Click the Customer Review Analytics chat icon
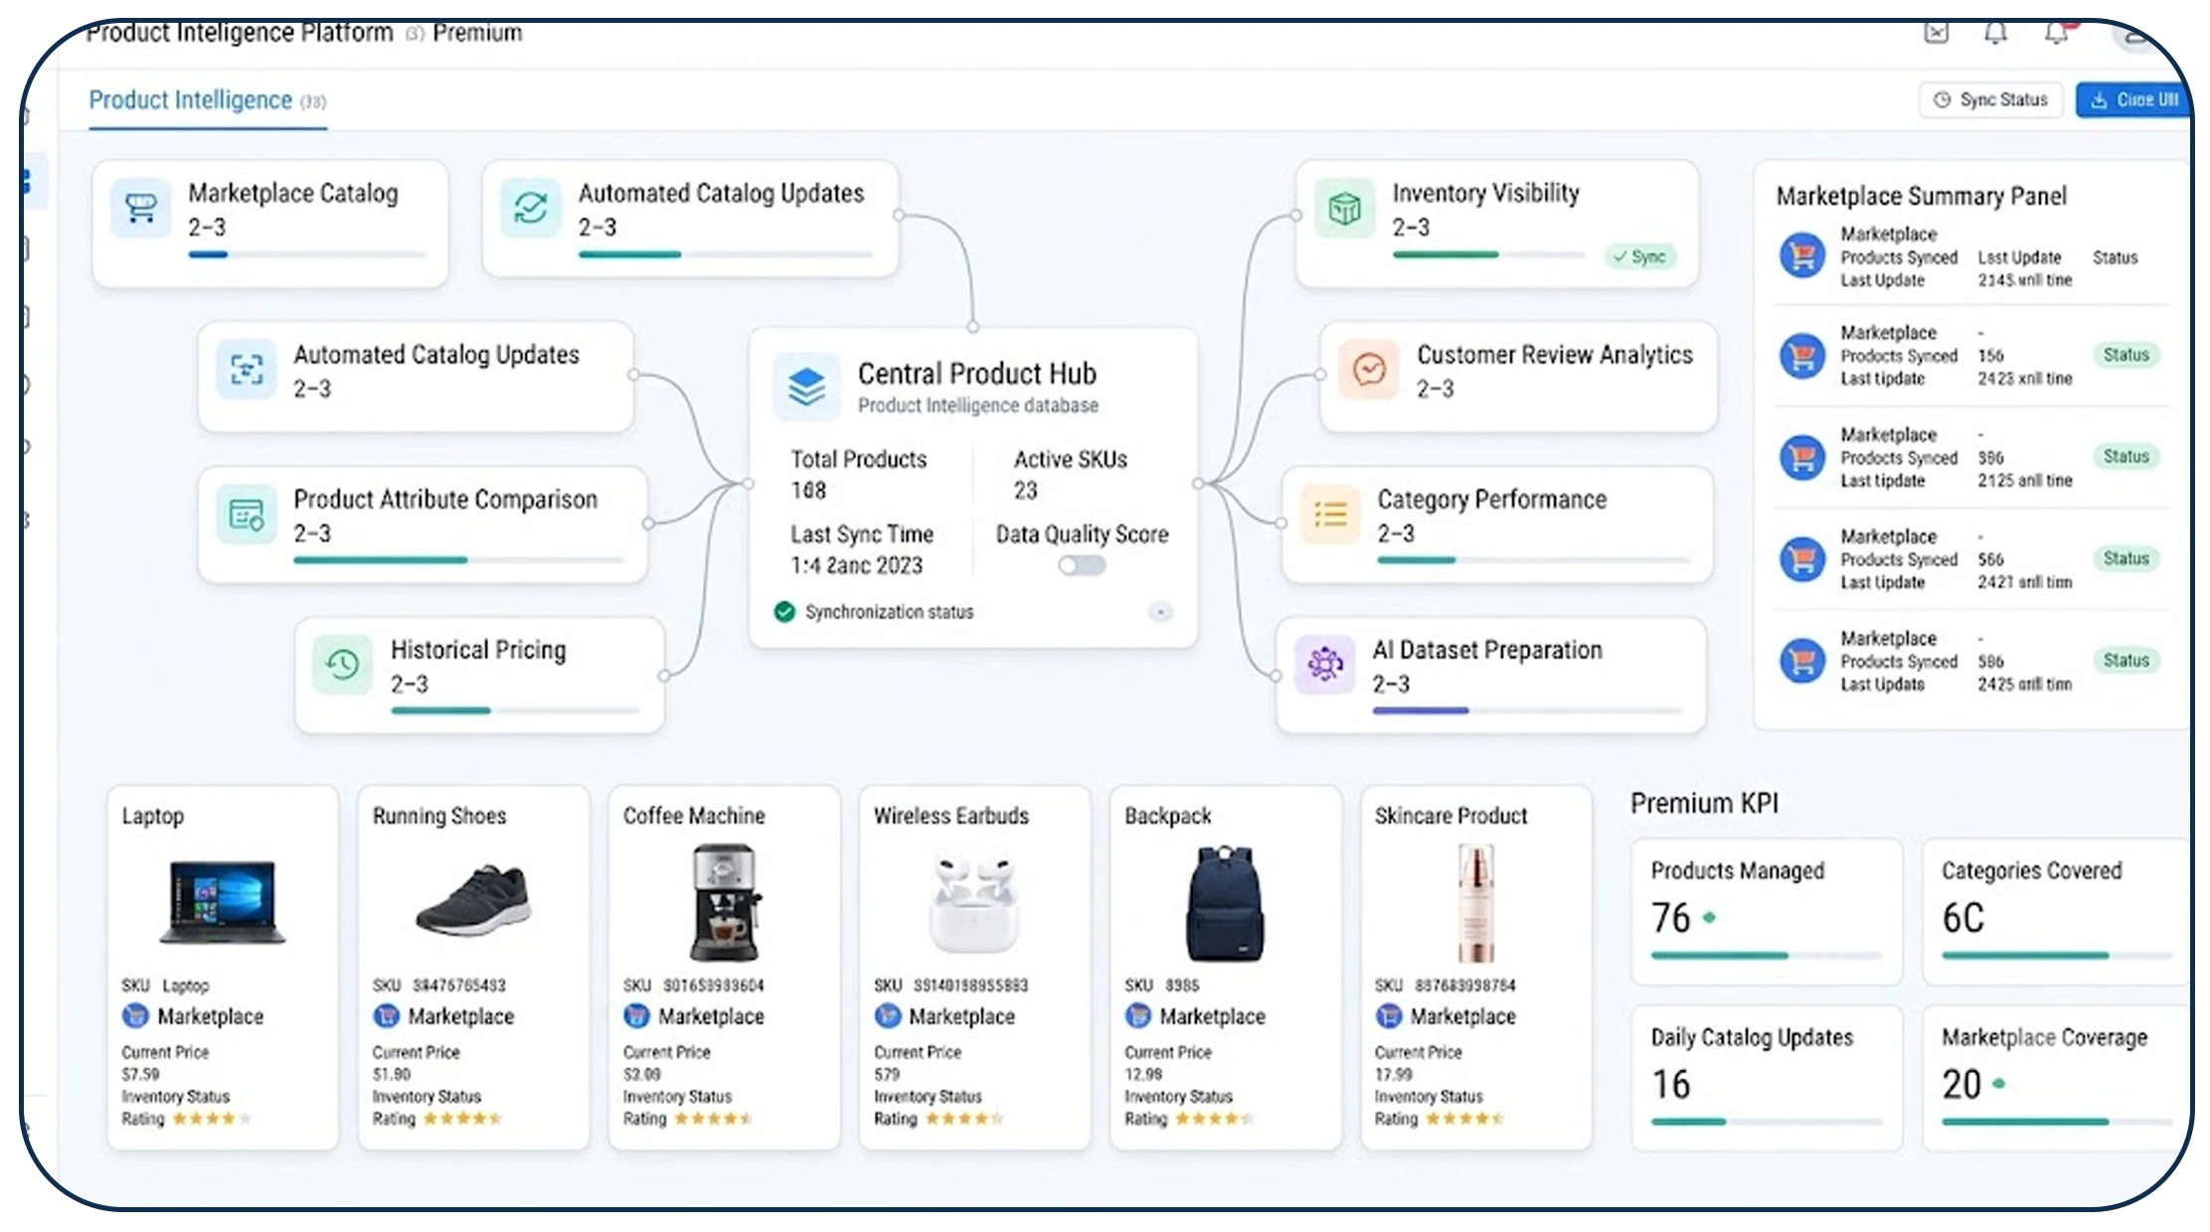Viewport: 2210px width, 1232px height. point(1369,370)
